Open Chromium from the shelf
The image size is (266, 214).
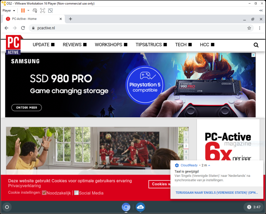pos(126,207)
